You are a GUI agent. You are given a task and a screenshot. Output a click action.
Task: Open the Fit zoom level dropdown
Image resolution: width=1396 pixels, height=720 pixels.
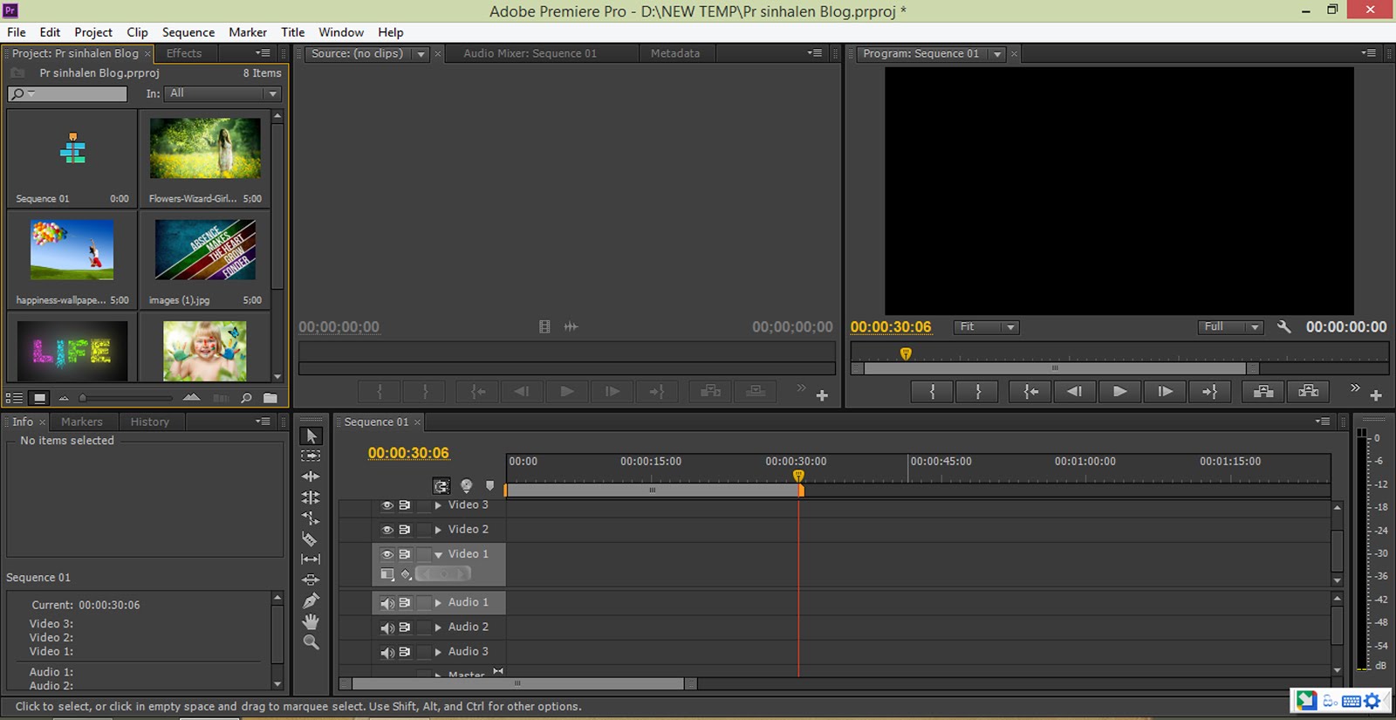[x=986, y=326]
